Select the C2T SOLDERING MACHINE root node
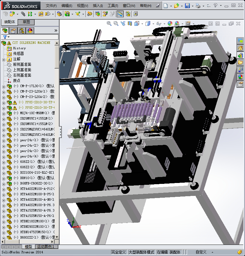 coord(31,43)
